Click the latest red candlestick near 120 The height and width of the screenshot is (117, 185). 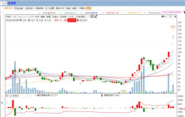(173, 38)
